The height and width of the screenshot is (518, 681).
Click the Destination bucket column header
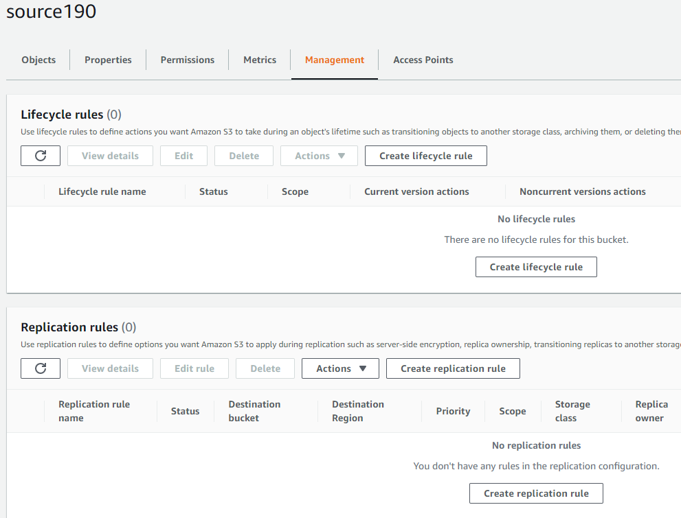pos(254,411)
